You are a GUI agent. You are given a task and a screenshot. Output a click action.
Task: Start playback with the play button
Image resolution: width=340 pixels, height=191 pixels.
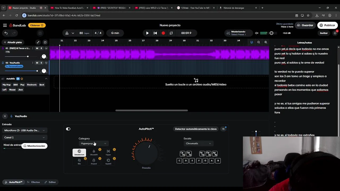(147, 33)
